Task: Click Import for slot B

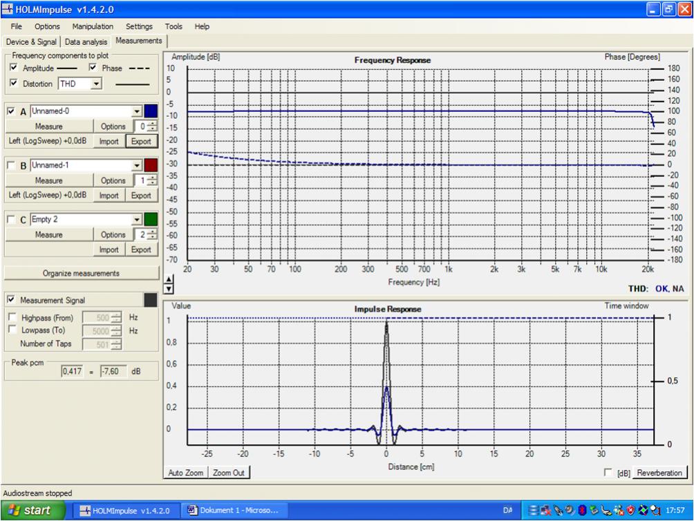Action: click(109, 196)
